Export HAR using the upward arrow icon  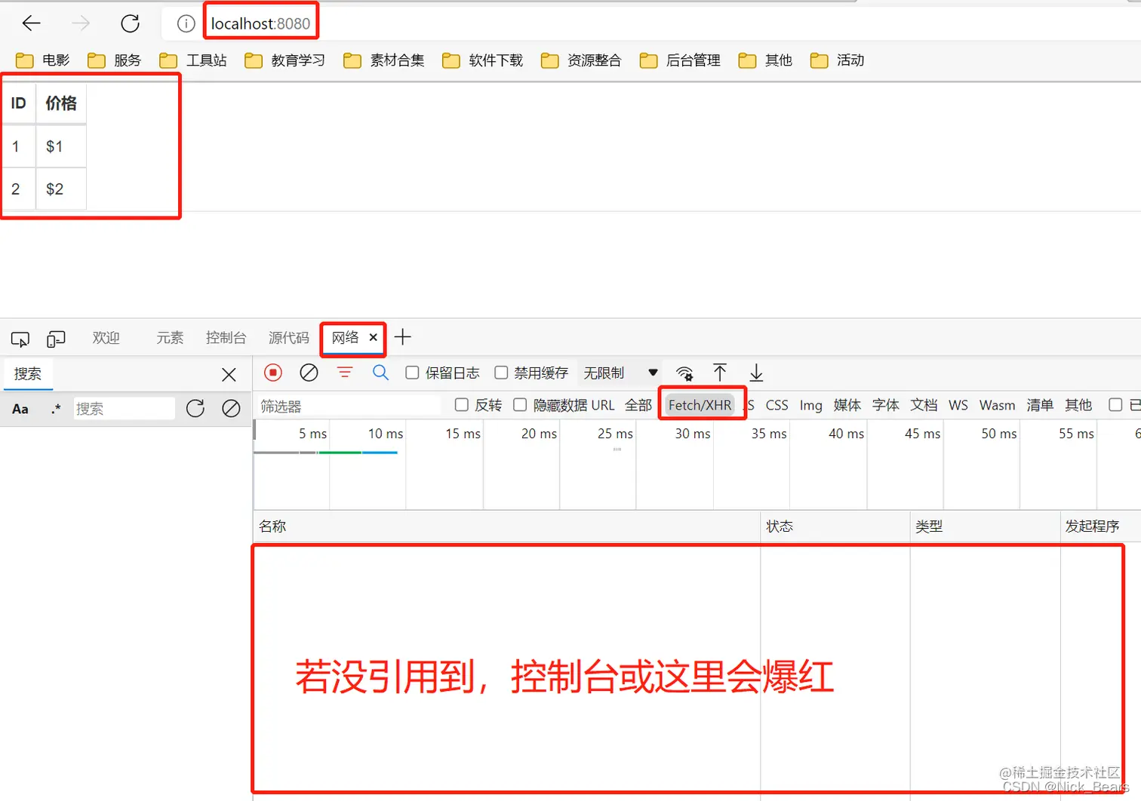[x=721, y=373]
